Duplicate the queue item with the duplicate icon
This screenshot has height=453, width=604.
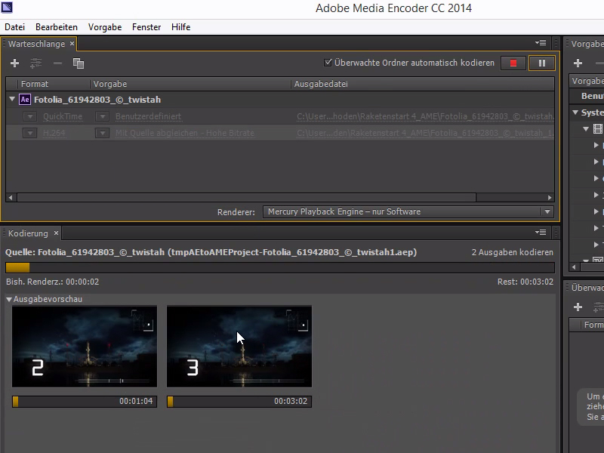pyautogui.click(x=79, y=63)
